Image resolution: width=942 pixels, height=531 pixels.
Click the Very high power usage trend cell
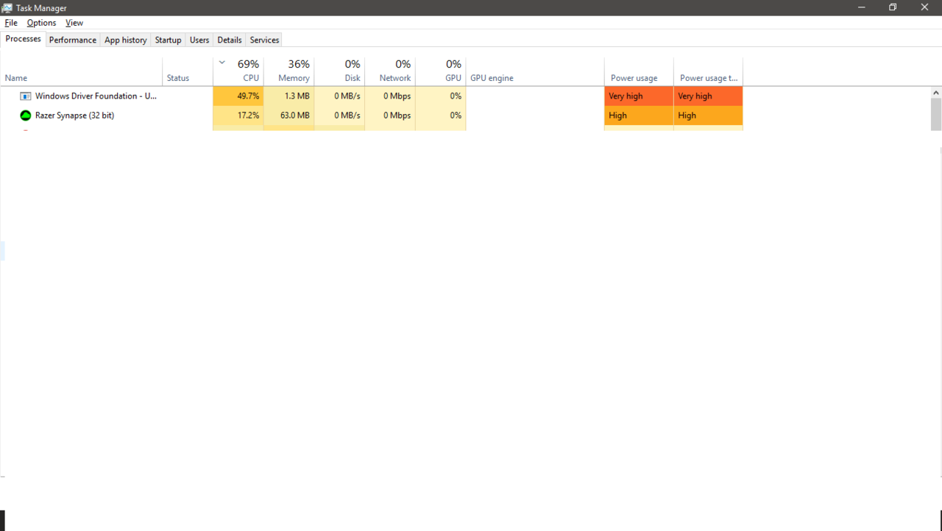pyautogui.click(x=708, y=96)
